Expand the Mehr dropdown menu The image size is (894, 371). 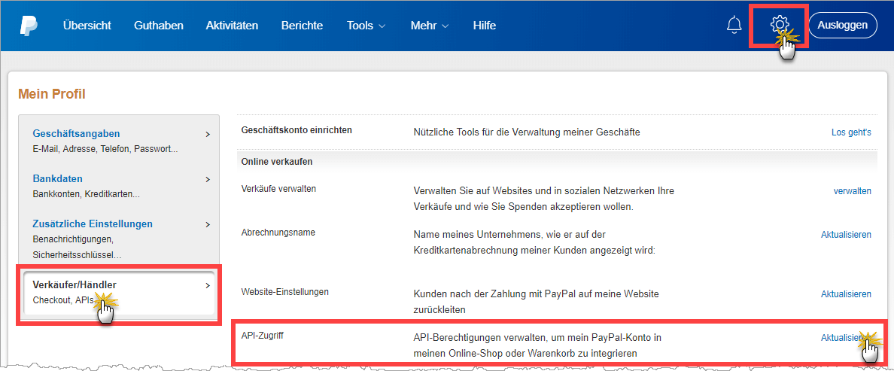(x=430, y=26)
